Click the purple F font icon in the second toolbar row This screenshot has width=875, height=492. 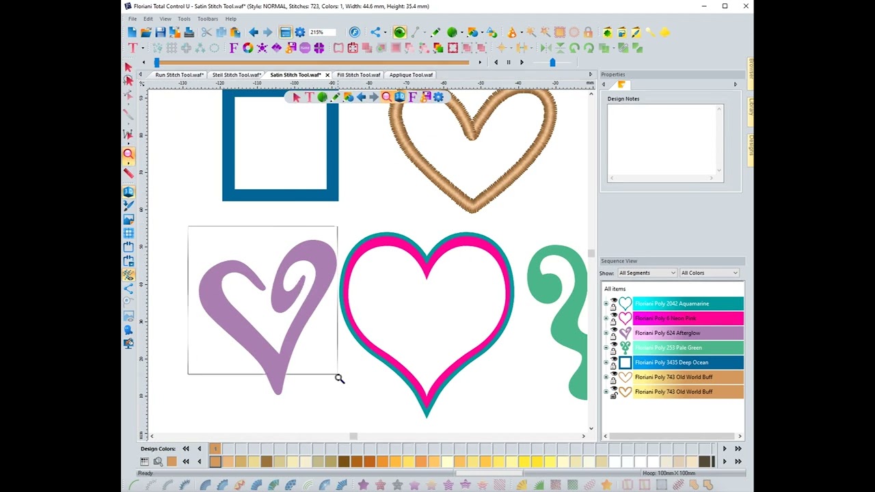point(234,48)
